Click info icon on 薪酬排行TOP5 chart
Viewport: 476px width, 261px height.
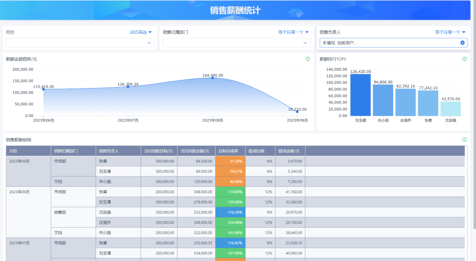tap(464, 59)
